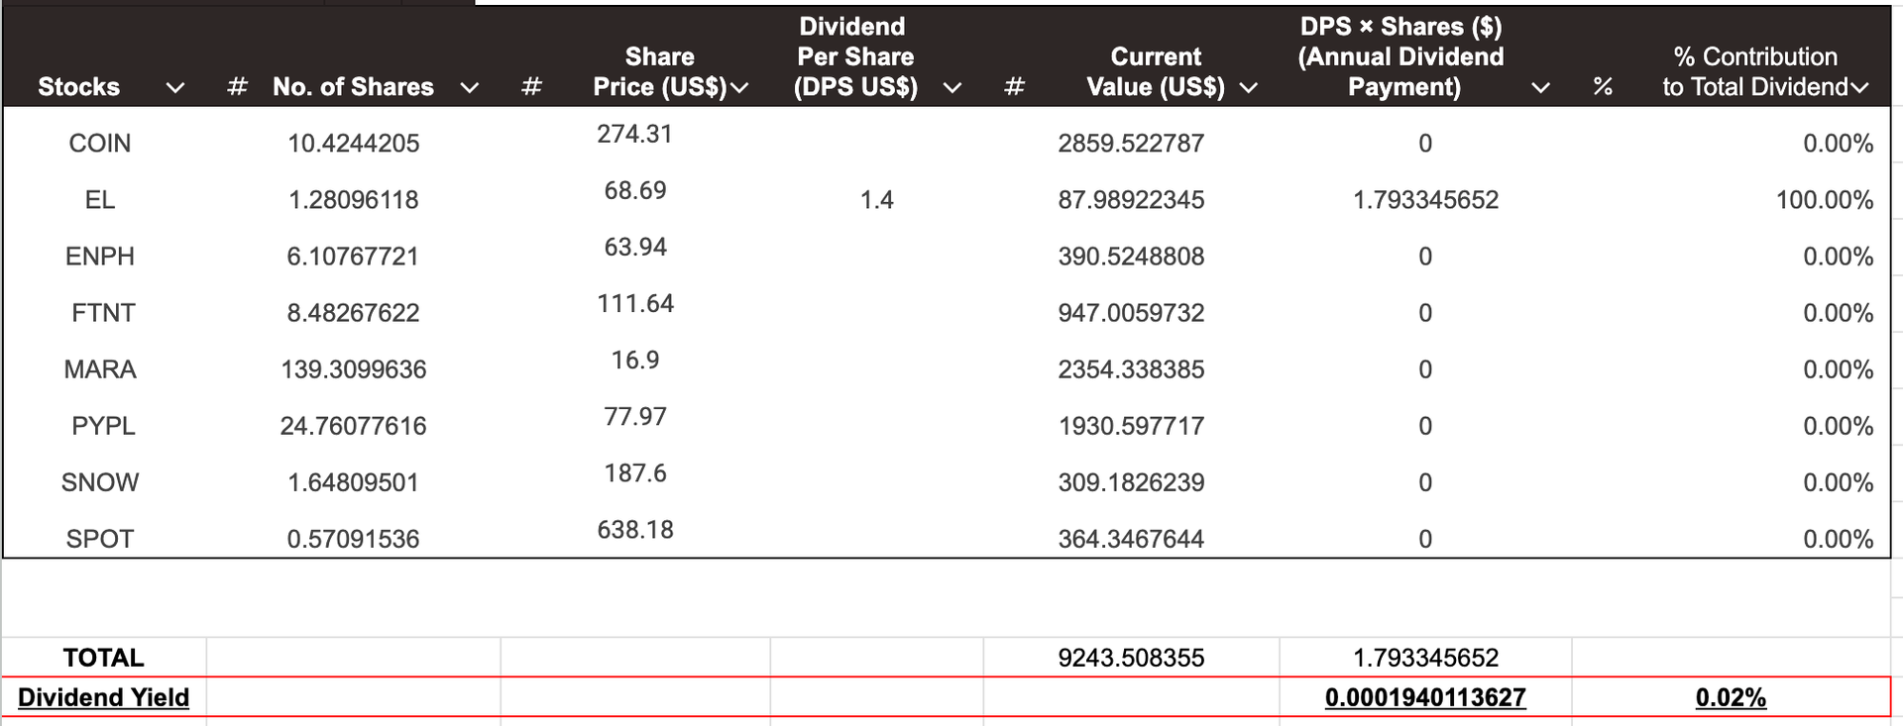Screen dimensions: 1903x726
Task: Open the % Contribution to Total Dividend dropdown
Action: [1859, 88]
